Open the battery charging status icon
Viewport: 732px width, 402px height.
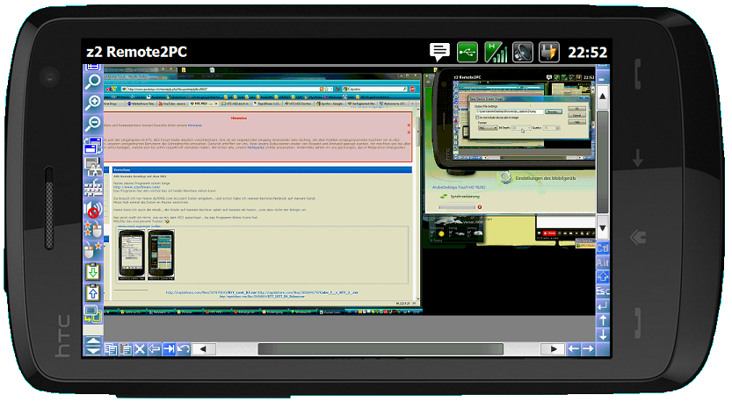pyautogui.click(x=549, y=52)
